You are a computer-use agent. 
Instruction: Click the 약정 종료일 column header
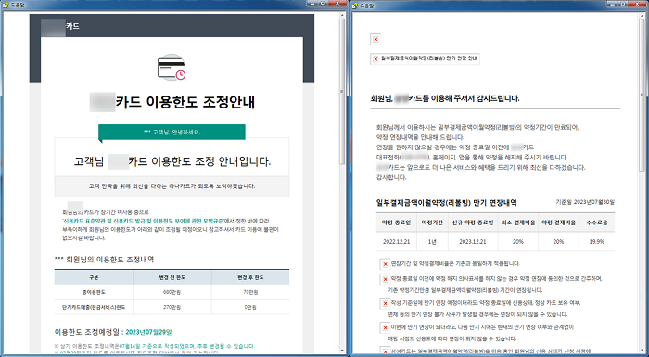(x=396, y=223)
